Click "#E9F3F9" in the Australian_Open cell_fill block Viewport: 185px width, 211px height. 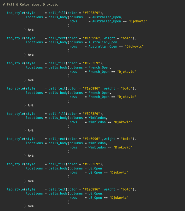91,13
